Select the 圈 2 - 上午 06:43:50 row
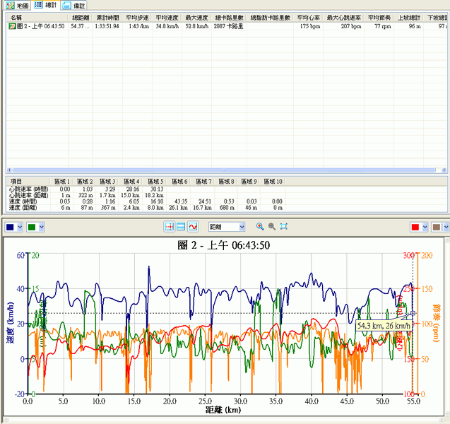The width and height of the screenshot is (450, 424). (x=41, y=26)
